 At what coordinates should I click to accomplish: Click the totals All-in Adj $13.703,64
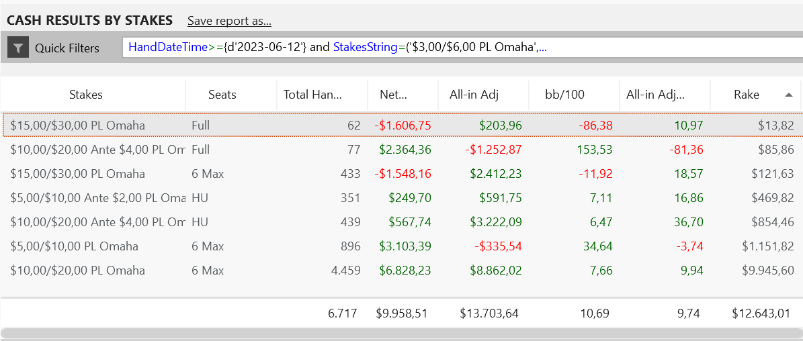tap(490, 313)
